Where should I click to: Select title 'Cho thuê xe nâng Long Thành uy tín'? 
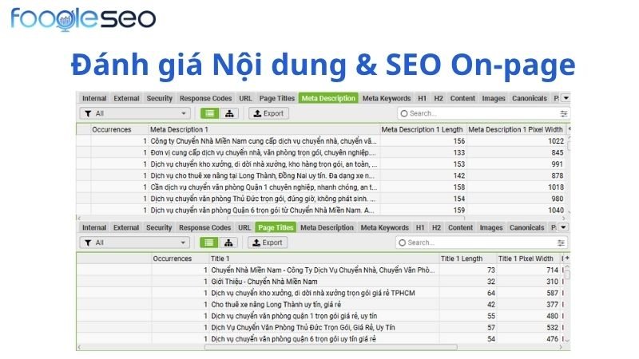pos(321,305)
